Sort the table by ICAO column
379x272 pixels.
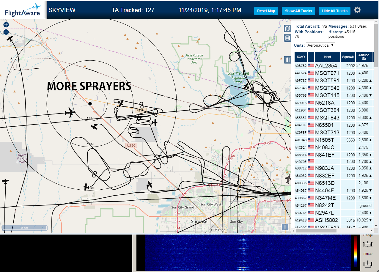point(301,57)
